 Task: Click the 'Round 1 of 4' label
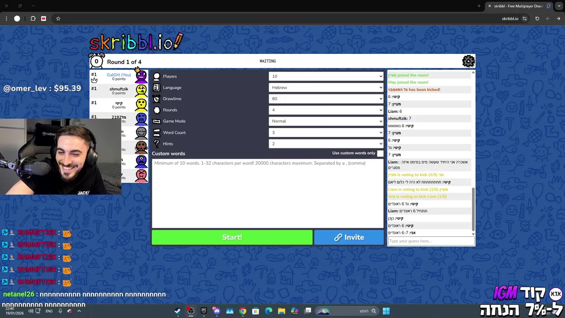124,62
